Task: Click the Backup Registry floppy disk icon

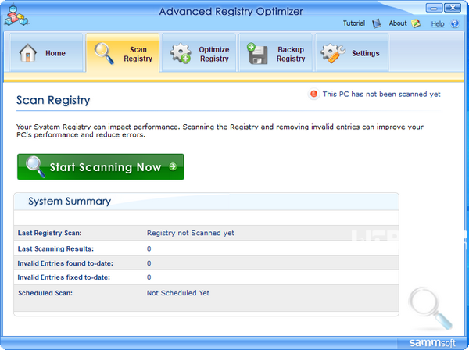Action: point(257,53)
